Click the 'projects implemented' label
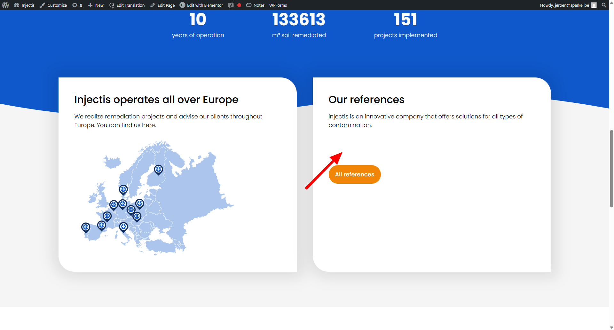 (405, 35)
